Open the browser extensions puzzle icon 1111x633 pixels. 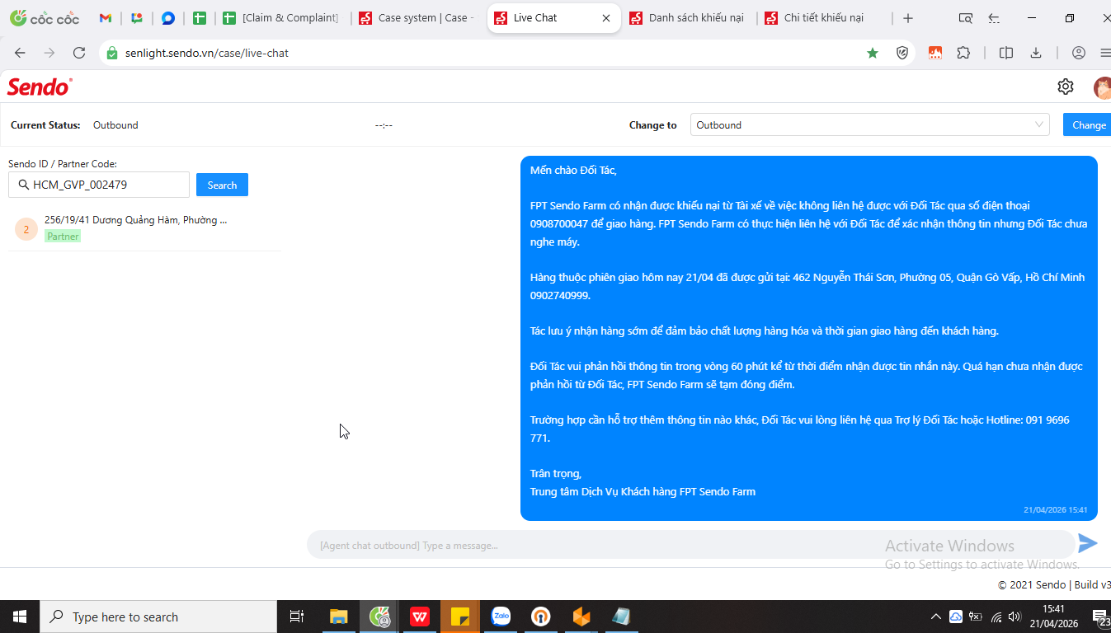(963, 53)
